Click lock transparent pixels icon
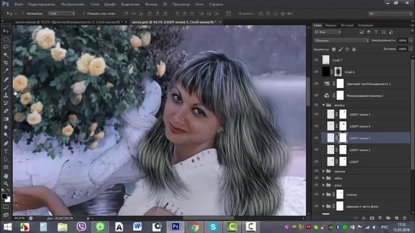415x233 pixels. point(334,49)
